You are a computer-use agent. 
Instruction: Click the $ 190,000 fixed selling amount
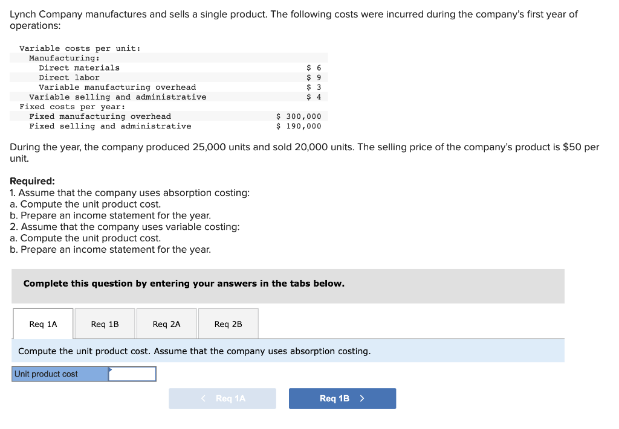(x=299, y=126)
